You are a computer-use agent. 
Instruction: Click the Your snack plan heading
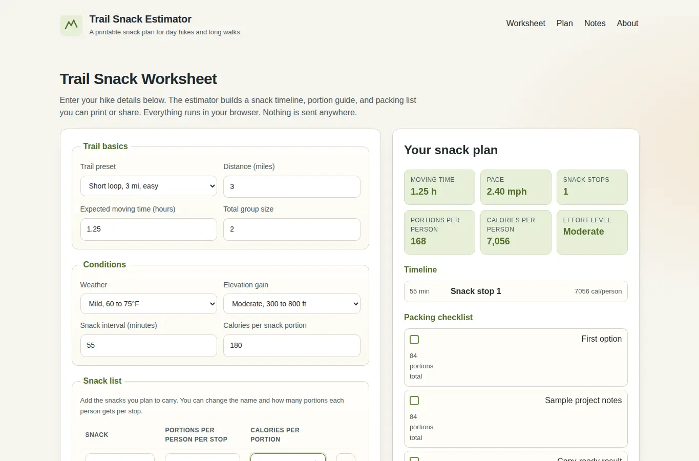tap(451, 150)
